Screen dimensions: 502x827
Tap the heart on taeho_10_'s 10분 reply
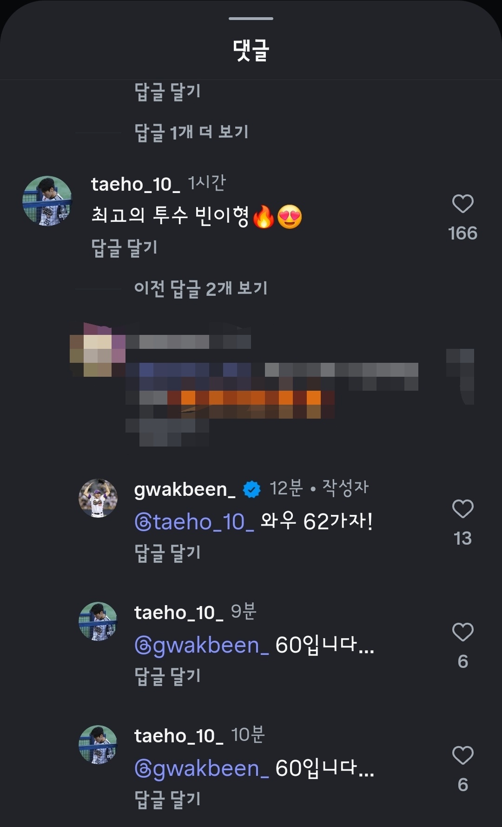(462, 755)
